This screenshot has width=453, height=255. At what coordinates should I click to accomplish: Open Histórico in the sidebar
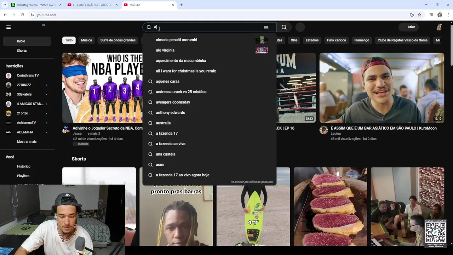[x=27, y=166]
